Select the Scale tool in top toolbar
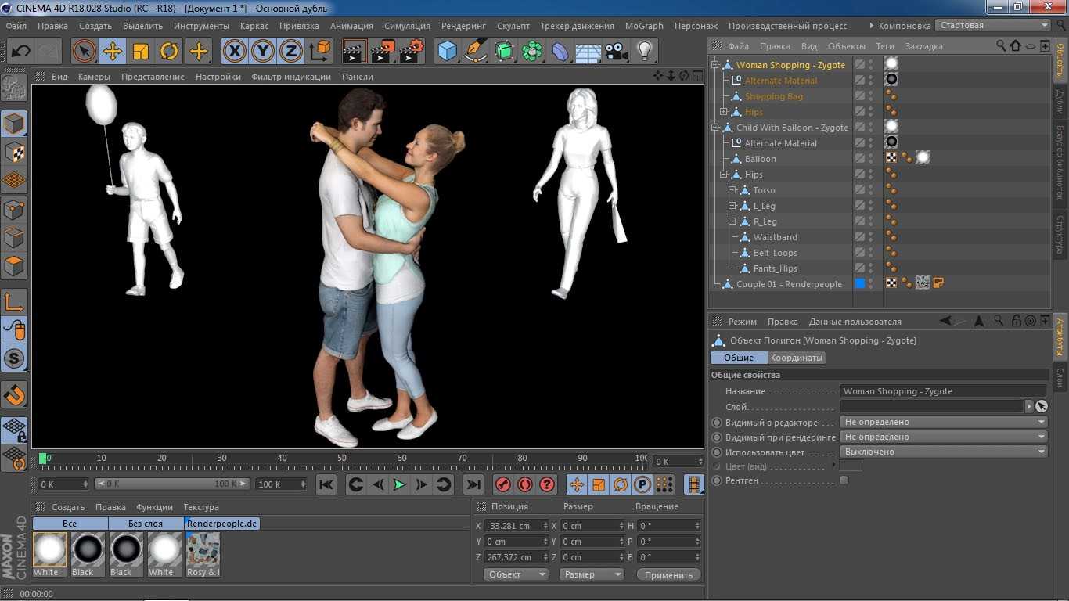This screenshot has height=601, width=1069. point(141,52)
